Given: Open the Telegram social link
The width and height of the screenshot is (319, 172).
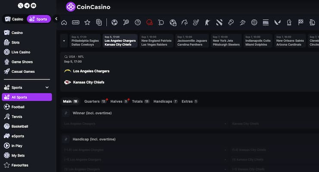Looking at the screenshot, I should [x=27, y=6].
